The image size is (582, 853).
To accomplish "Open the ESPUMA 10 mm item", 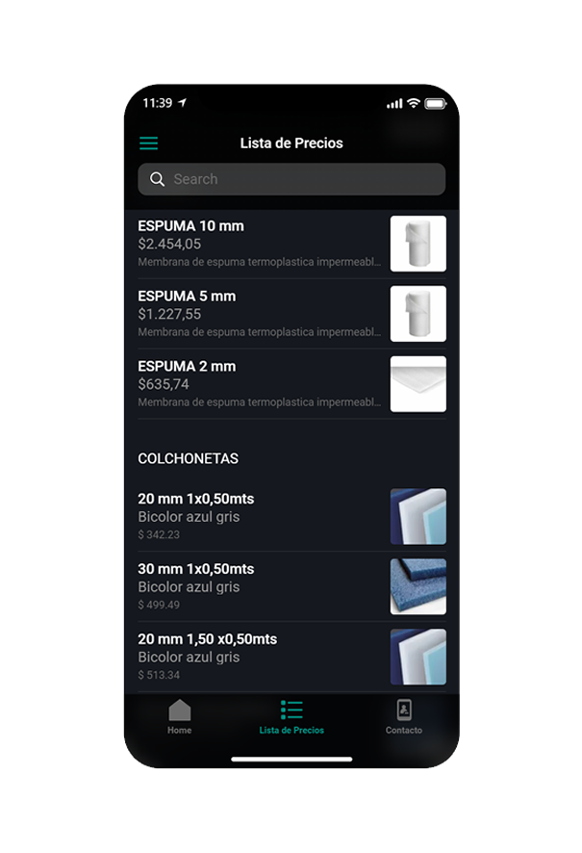I will (x=291, y=244).
